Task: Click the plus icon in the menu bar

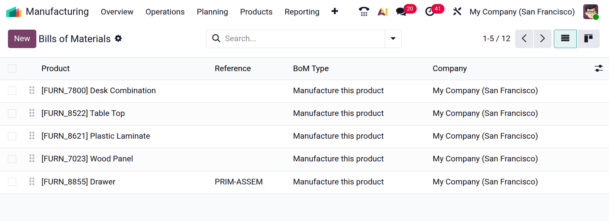Action: [x=335, y=12]
